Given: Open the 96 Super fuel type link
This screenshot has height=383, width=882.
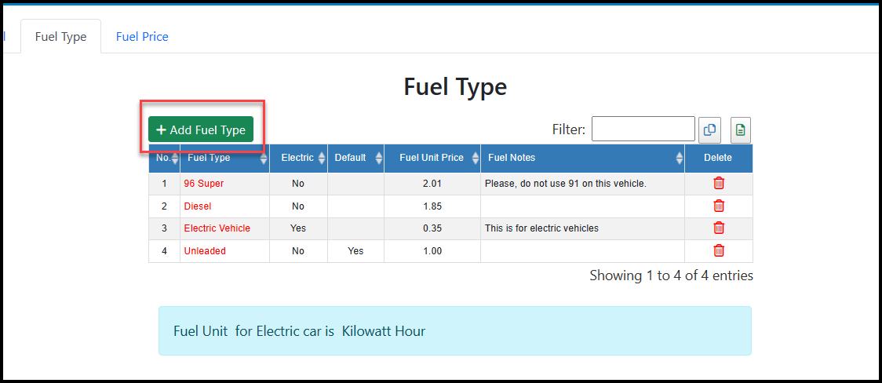Looking at the screenshot, I should [x=204, y=184].
